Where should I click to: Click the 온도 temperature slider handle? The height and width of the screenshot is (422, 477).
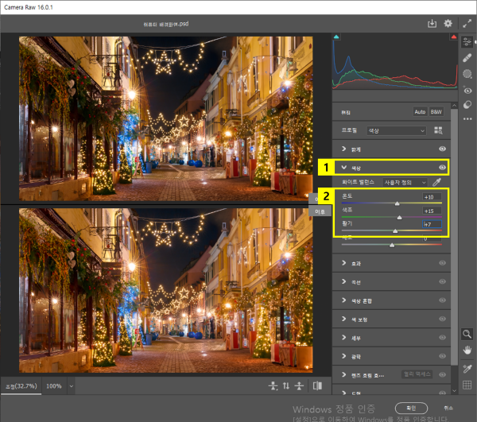tap(397, 203)
